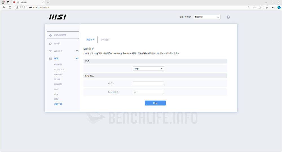282x152 pixels.
Task: Select the 網路分析 tab
Action: tap(91, 40)
